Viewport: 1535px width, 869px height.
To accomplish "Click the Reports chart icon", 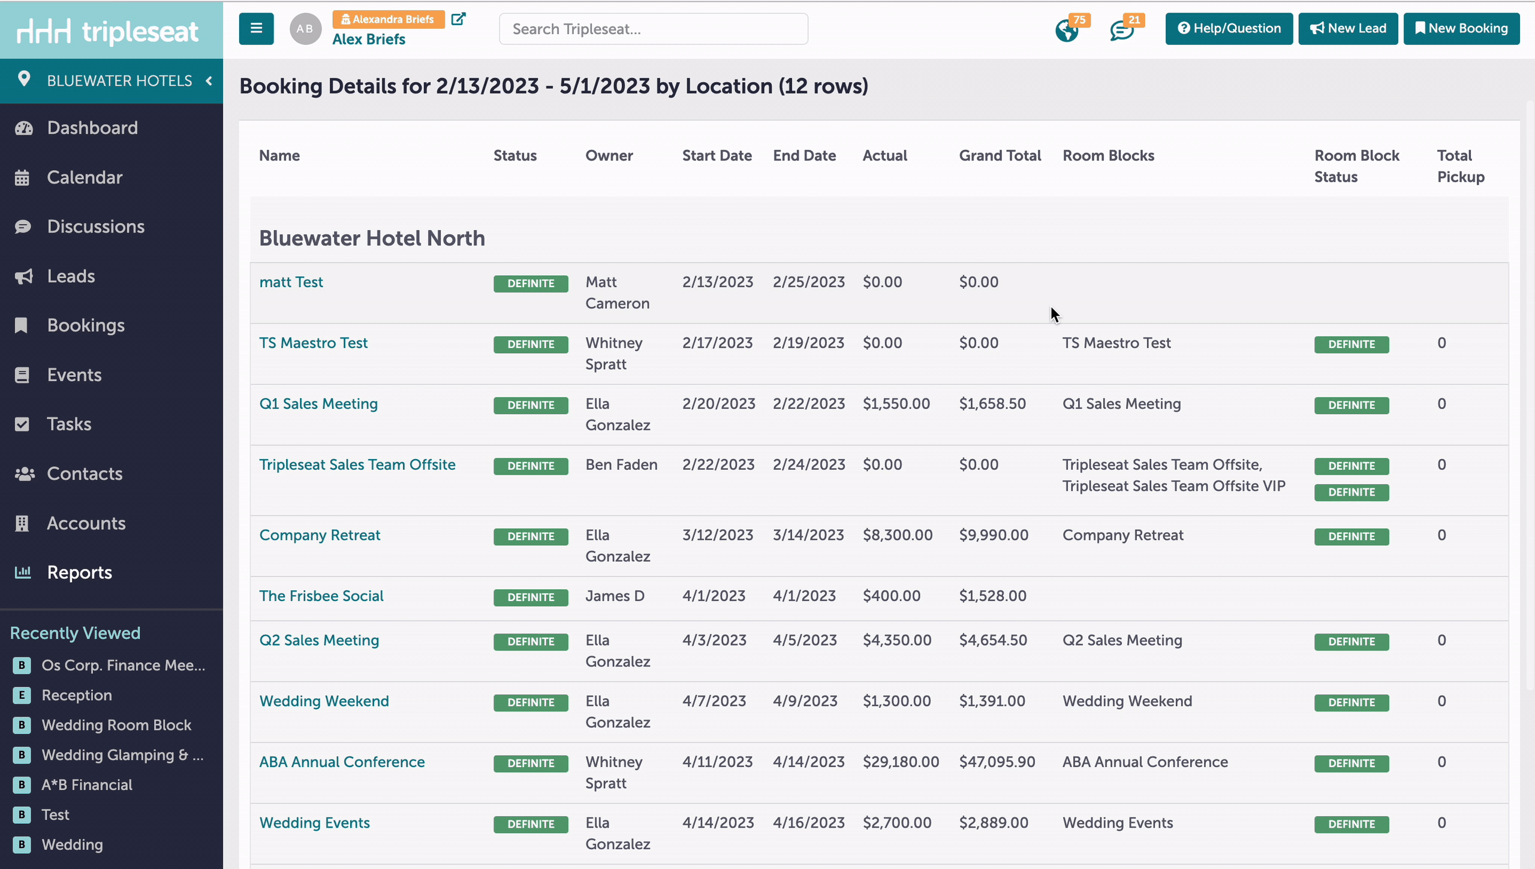I will coord(23,572).
